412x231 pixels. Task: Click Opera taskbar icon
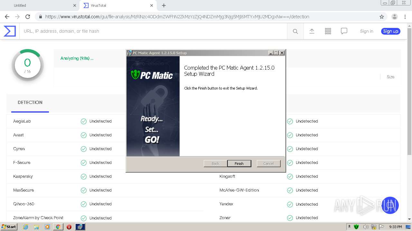69,227
